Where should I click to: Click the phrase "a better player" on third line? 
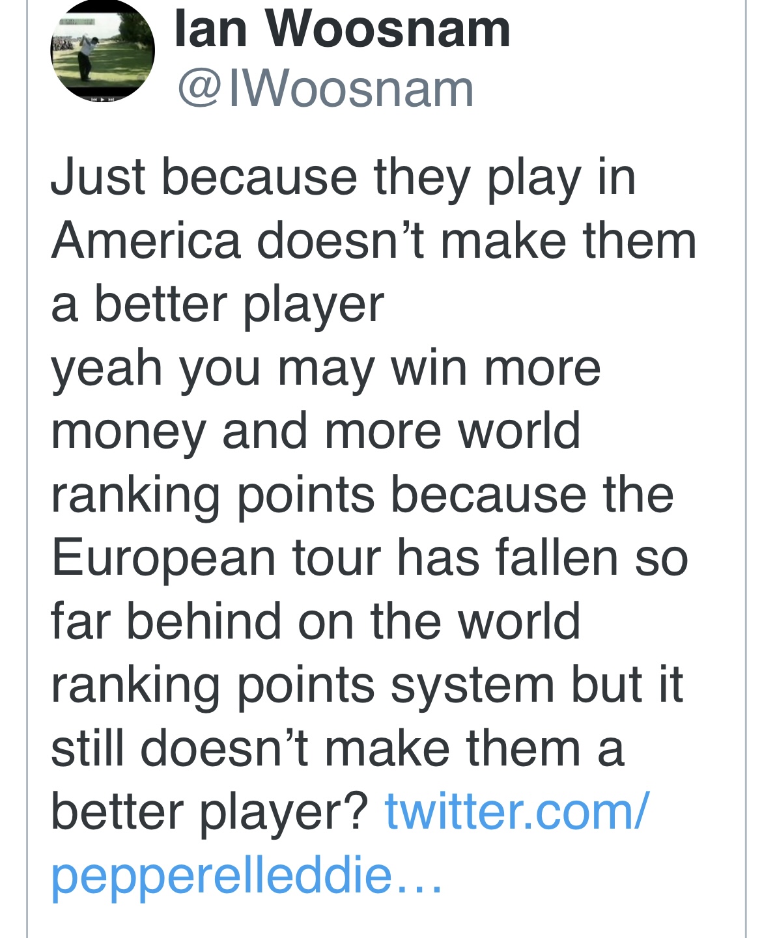click(x=218, y=304)
